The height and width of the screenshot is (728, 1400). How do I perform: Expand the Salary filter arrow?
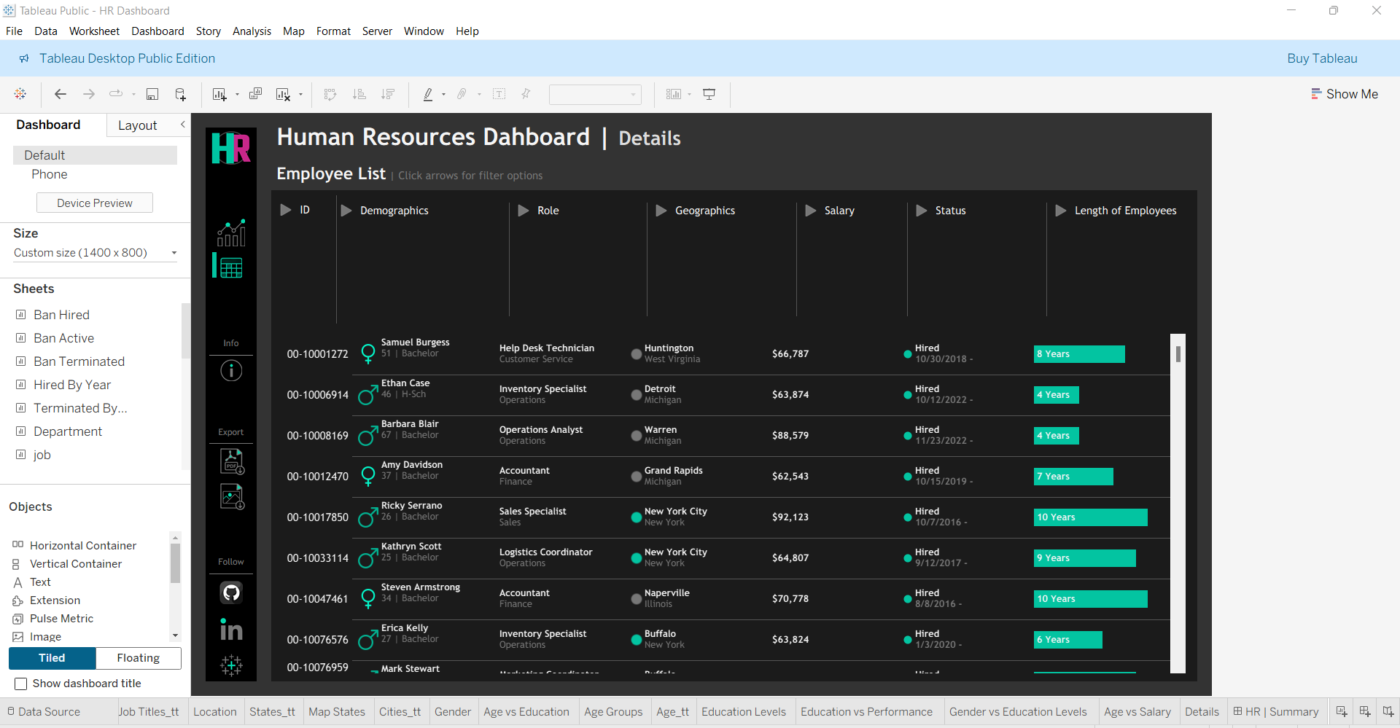tap(811, 211)
